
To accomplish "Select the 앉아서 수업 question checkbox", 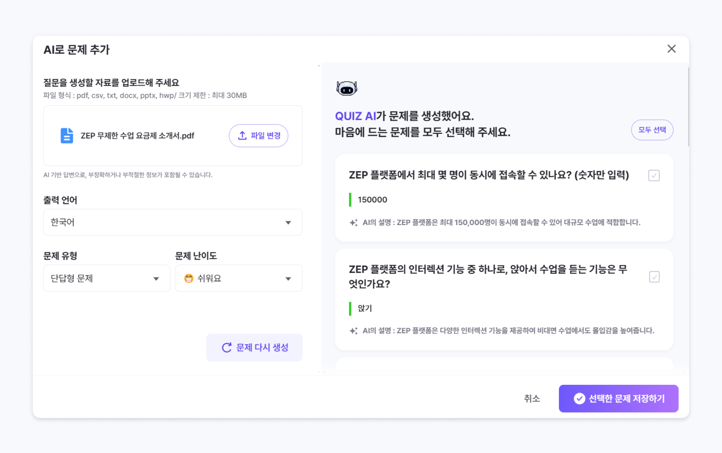I will [x=654, y=277].
